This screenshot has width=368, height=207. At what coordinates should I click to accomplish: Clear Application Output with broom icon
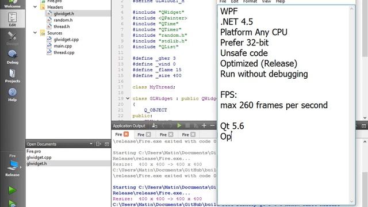pyautogui.click(x=155, y=126)
